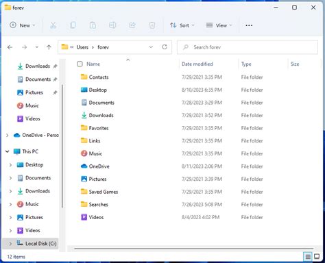The image size is (325, 263).
Task: Click date 8/4/2023 4:02 PM
Action: [x=200, y=217]
